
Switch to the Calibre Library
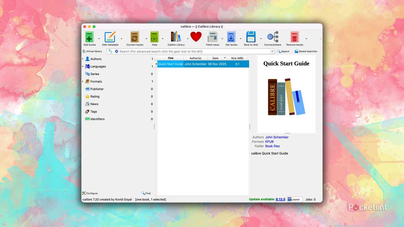(x=176, y=37)
